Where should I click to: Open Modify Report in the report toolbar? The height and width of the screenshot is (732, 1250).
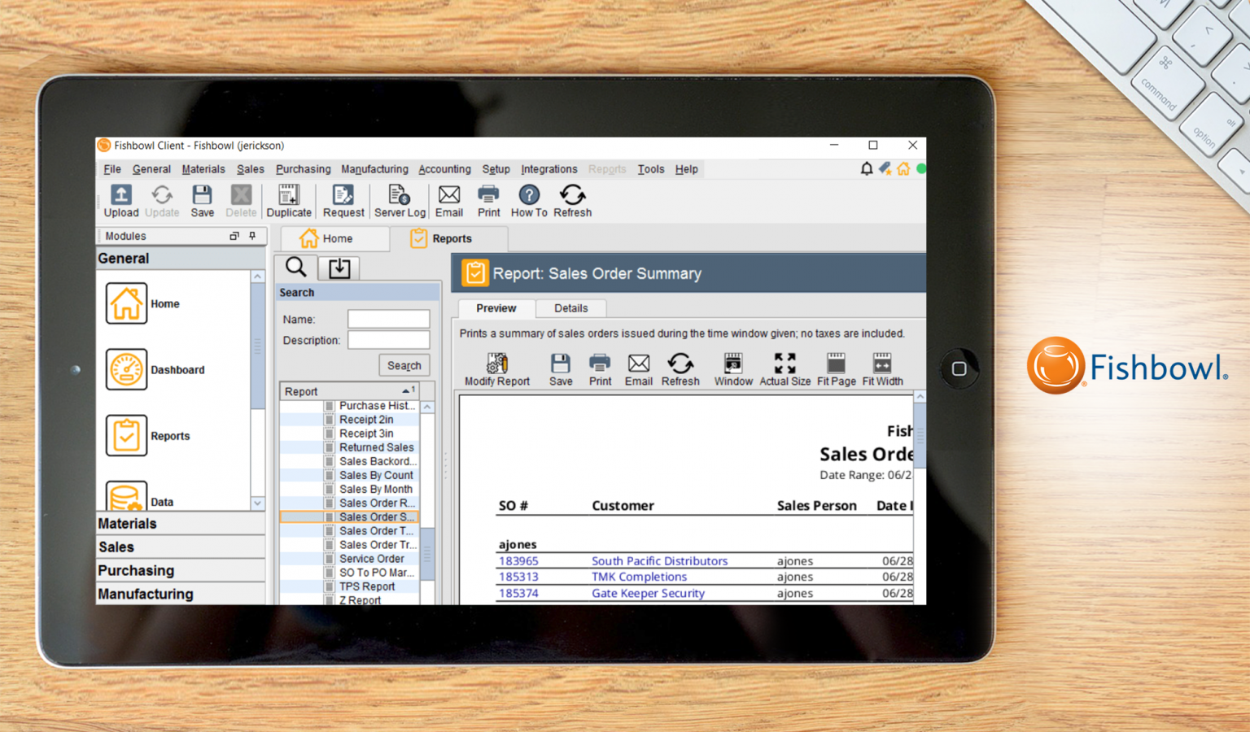pos(496,368)
